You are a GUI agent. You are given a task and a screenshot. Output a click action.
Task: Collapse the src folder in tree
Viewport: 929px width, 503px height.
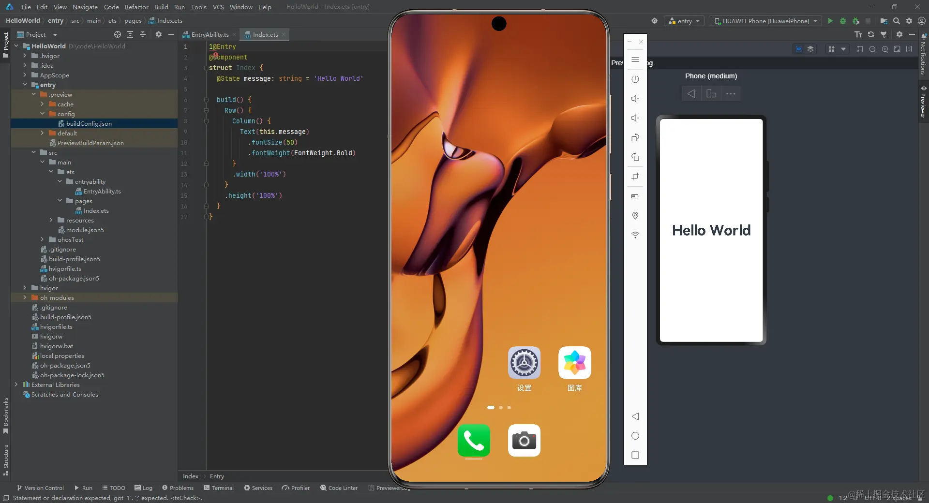click(x=33, y=152)
